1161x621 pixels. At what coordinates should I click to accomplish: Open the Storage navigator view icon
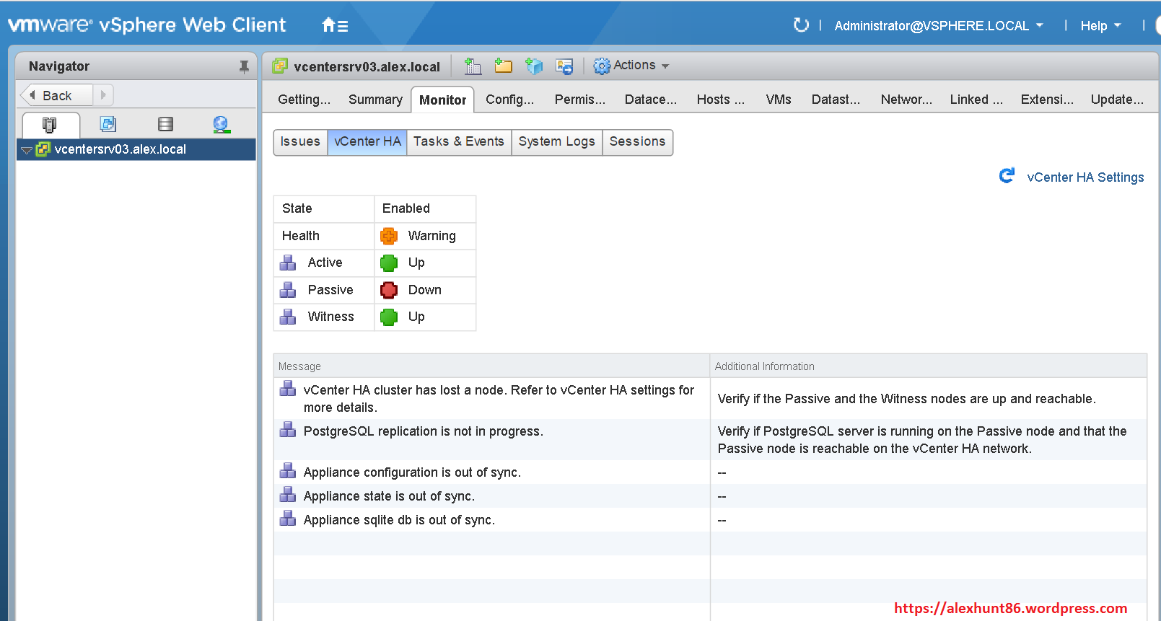tap(165, 124)
